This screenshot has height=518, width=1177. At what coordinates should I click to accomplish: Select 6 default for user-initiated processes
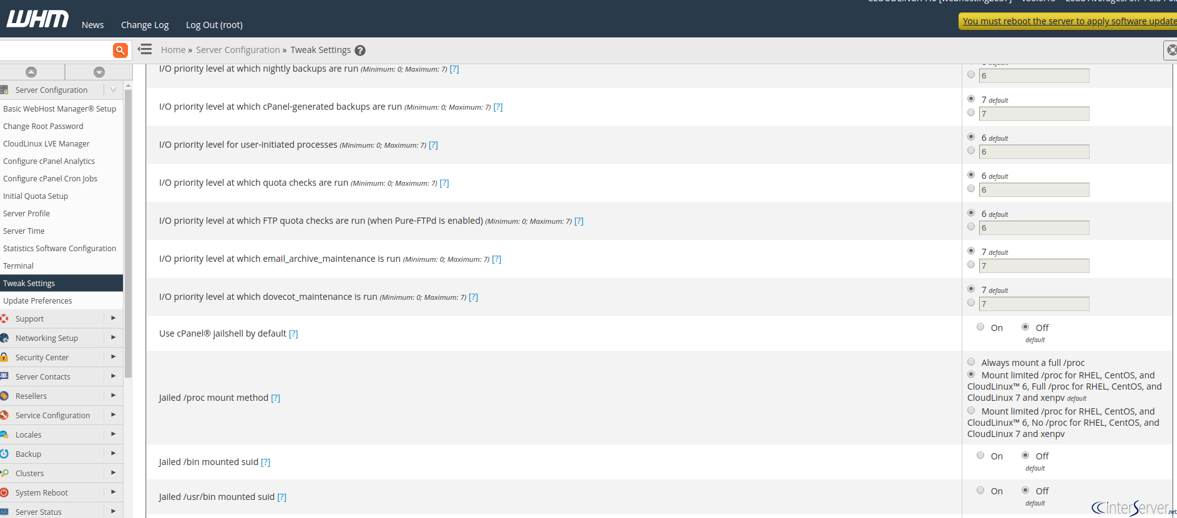point(971,137)
